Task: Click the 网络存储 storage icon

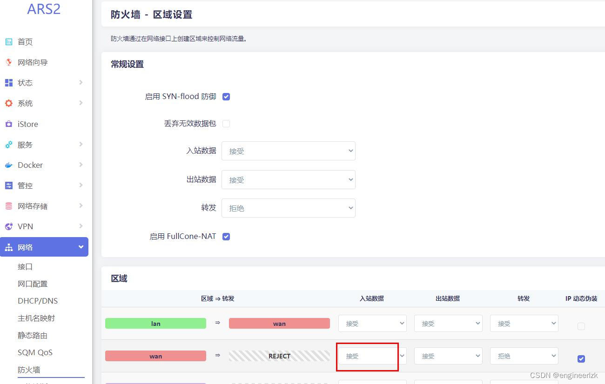Action: coord(9,206)
